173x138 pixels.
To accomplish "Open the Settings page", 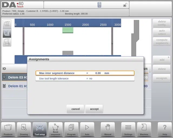I will tap(128, 129).
